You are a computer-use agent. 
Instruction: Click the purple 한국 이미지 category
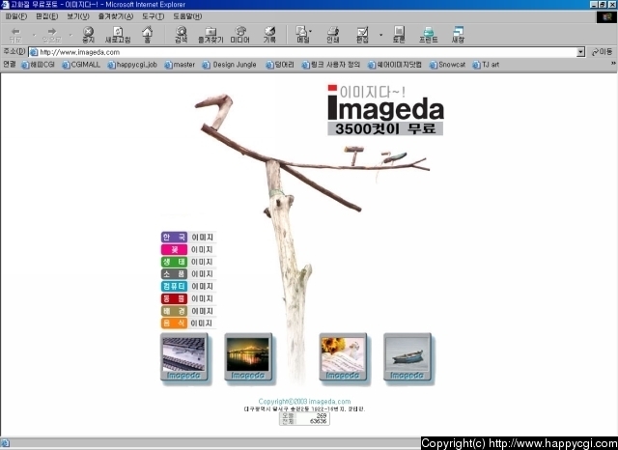pyautogui.click(x=188, y=238)
